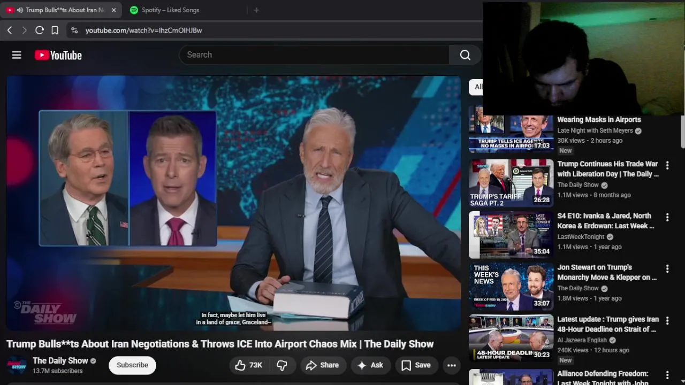
Task: Open Latest update Trump gives Iran title
Action: tap(608, 324)
